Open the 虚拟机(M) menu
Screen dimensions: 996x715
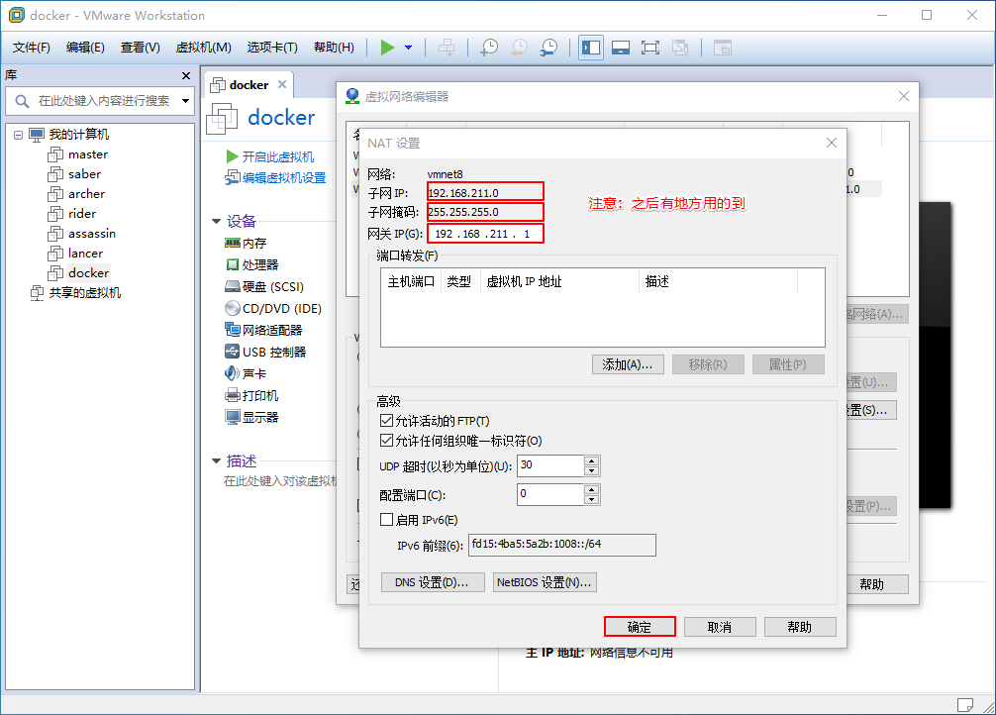tap(203, 48)
